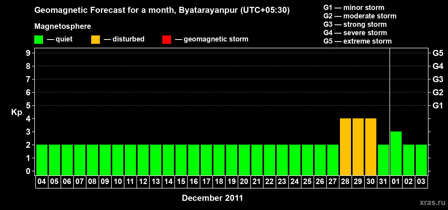Click the green bar for day 20

(x=244, y=160)
